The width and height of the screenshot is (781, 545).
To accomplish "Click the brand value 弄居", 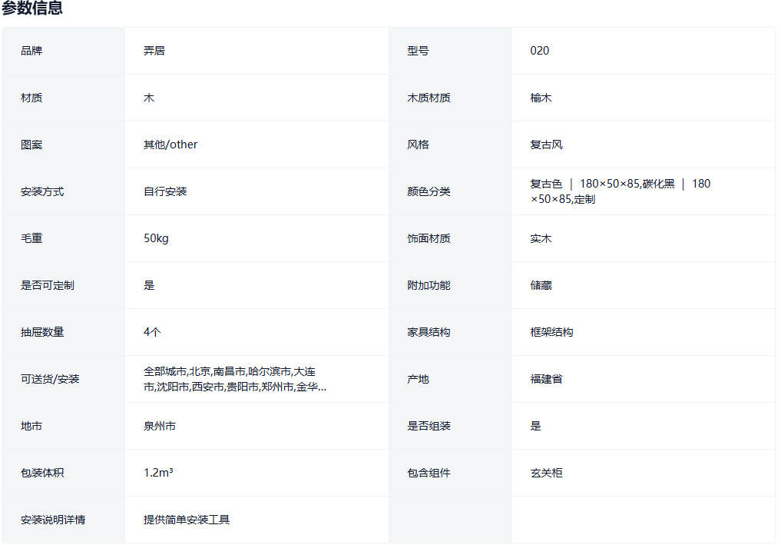I will tap(154, 51).
